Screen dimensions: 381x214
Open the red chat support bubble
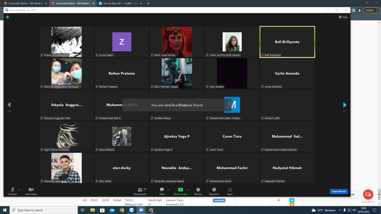click(368, 194)
